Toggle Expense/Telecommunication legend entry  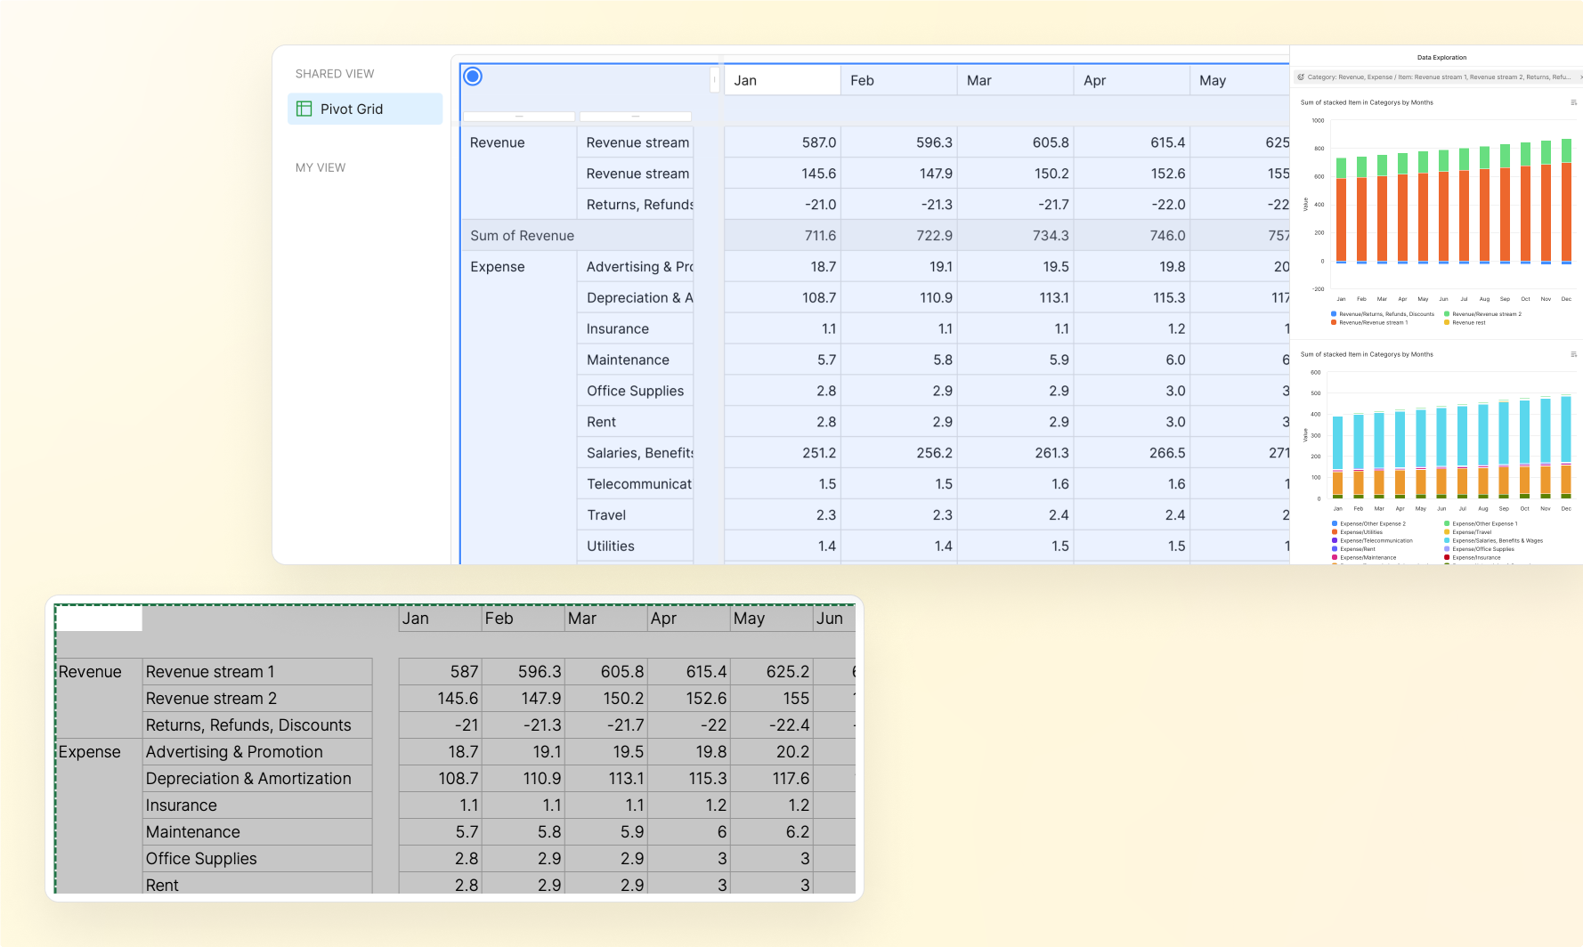1372,540
